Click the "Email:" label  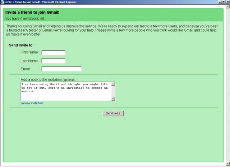point(26,69)
